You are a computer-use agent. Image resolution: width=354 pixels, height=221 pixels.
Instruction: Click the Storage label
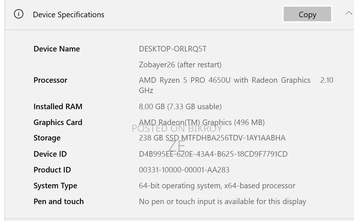coord(47,138)
